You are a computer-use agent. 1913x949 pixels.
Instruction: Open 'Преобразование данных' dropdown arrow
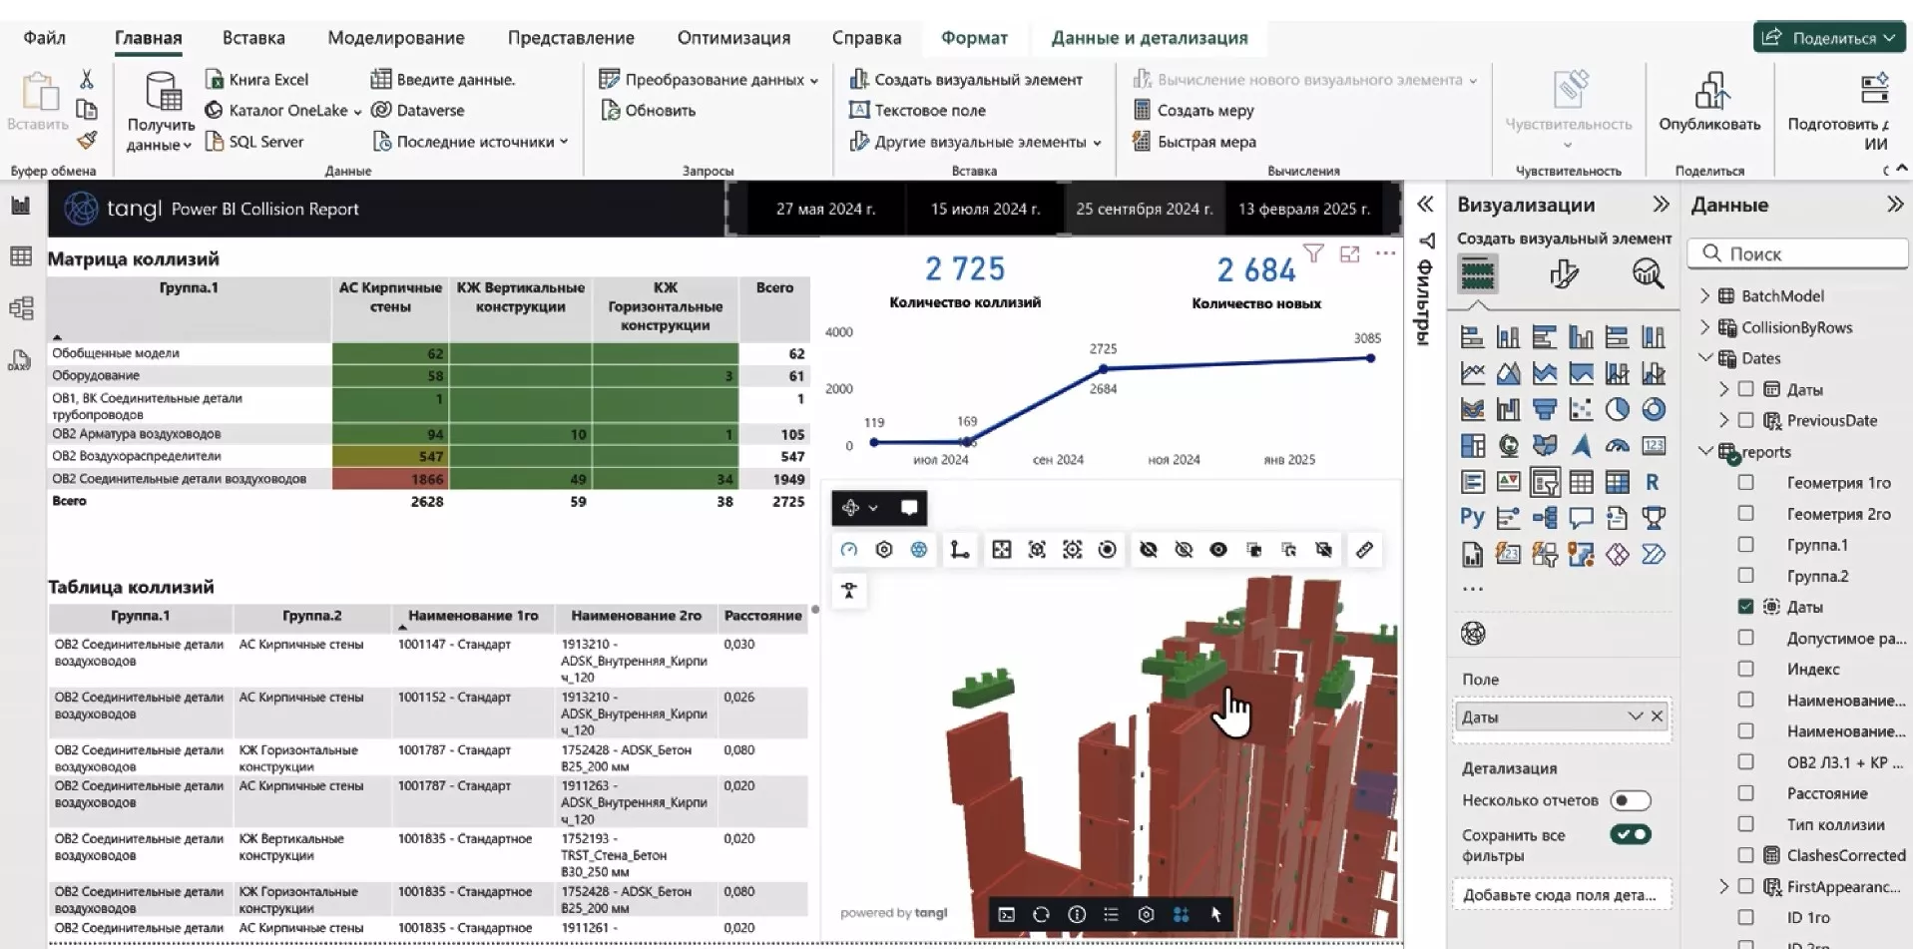point(814,81)
